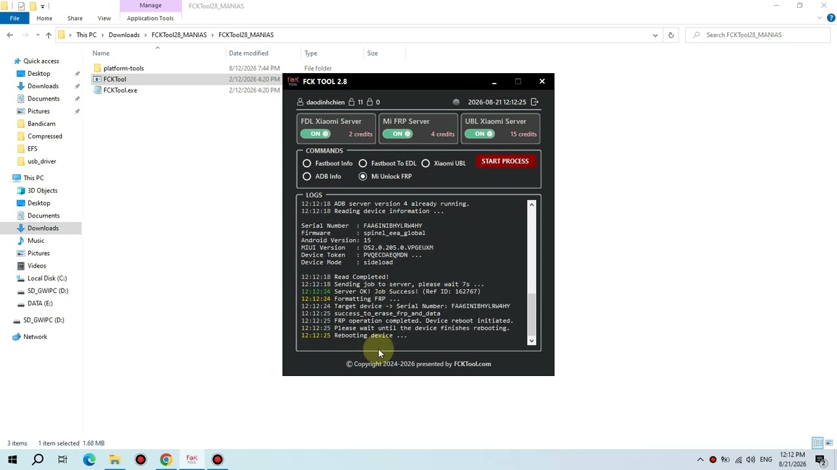Screen dimensions: 837x470
Task: Select the platform-tools folder
Action: pos(124,68)
